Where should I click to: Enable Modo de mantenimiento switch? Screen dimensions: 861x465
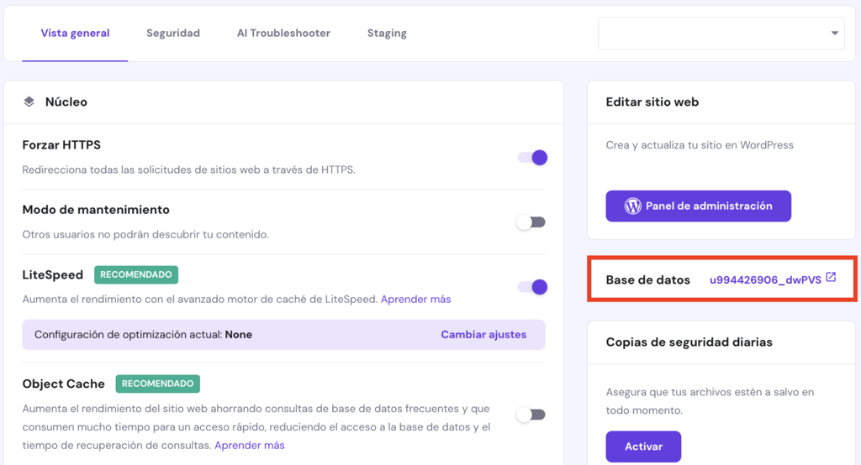tap(531, 222)
